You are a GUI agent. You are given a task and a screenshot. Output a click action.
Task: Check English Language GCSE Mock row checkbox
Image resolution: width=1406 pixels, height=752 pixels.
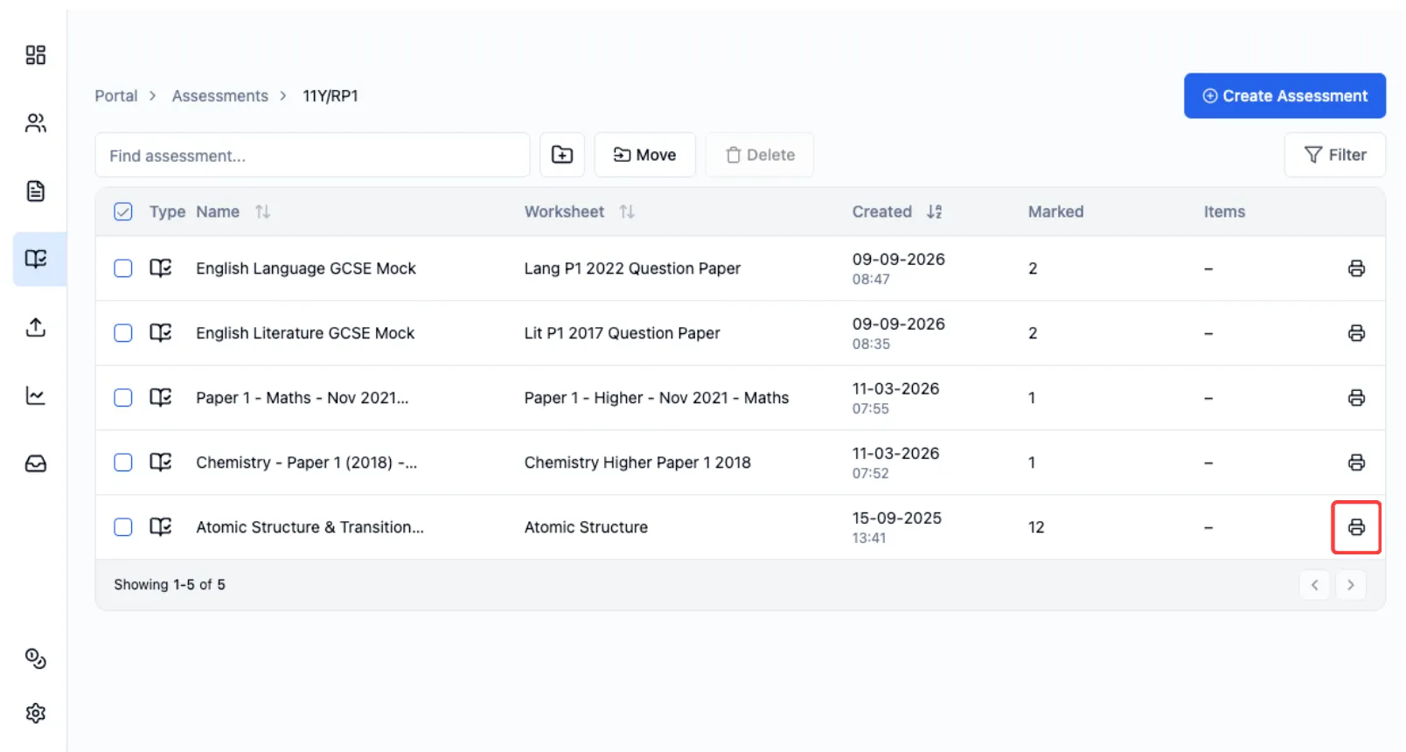point(123,268)
